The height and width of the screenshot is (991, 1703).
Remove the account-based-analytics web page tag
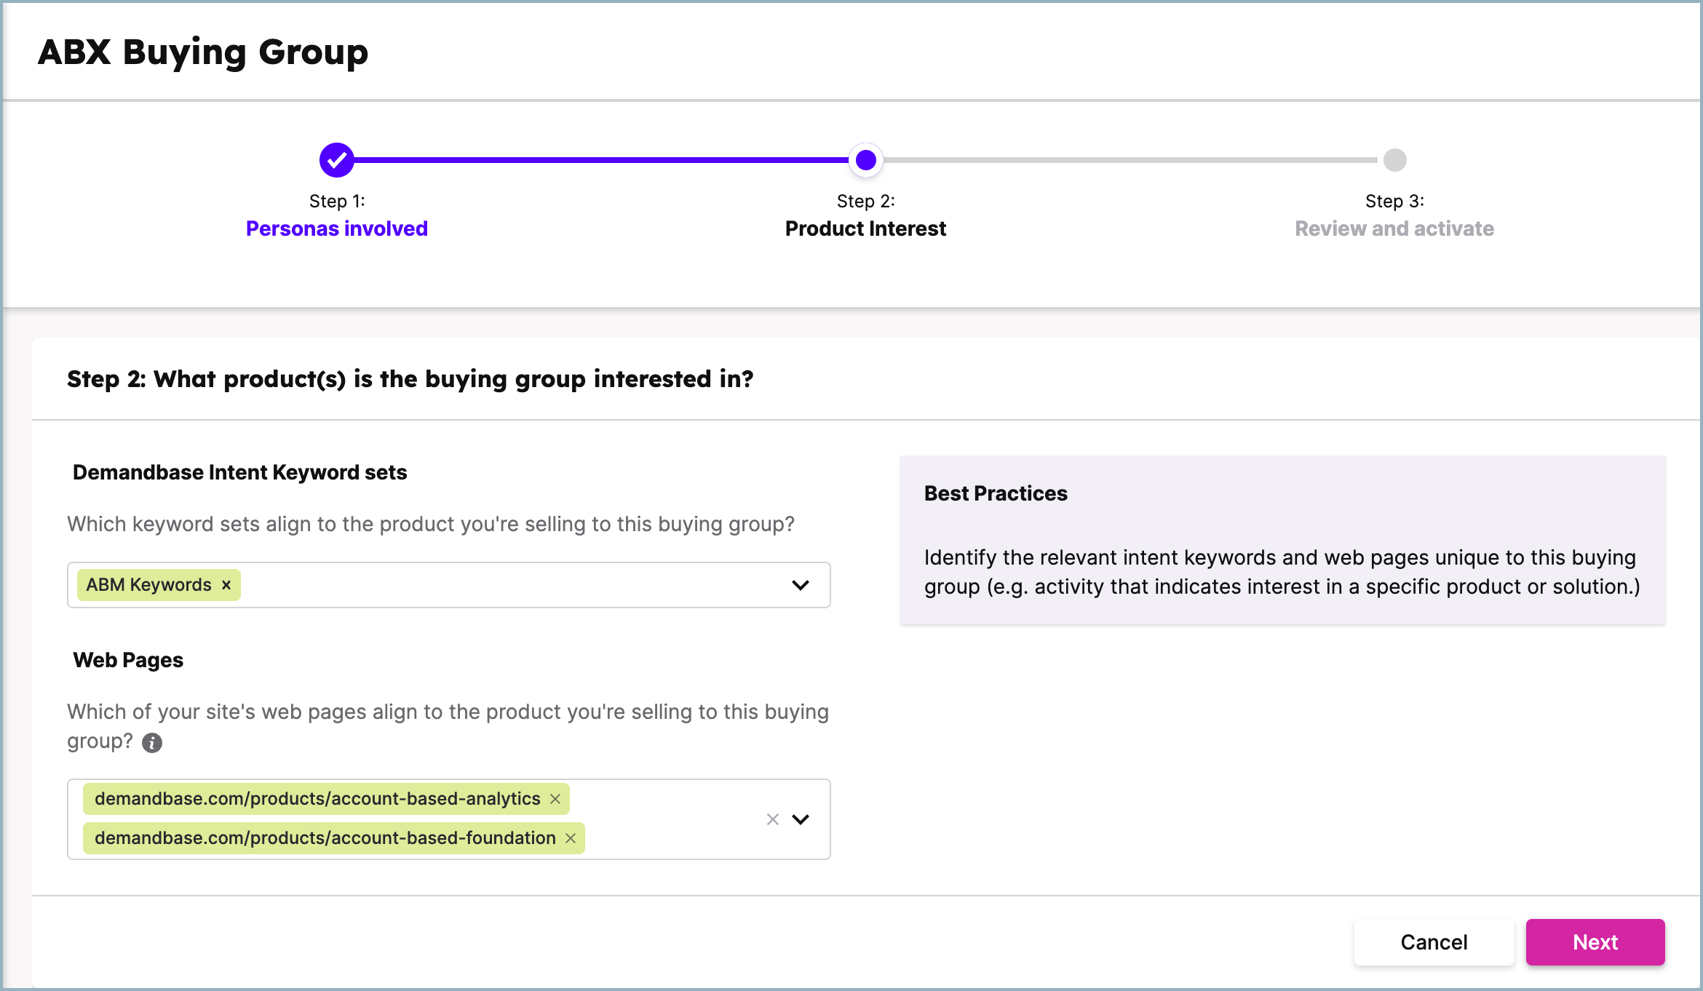pyautogui.click(x=555, y=798)
